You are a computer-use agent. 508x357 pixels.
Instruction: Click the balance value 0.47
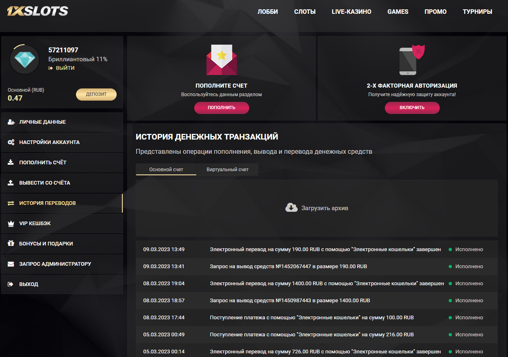pyautogui.click(x=15, y=98)
